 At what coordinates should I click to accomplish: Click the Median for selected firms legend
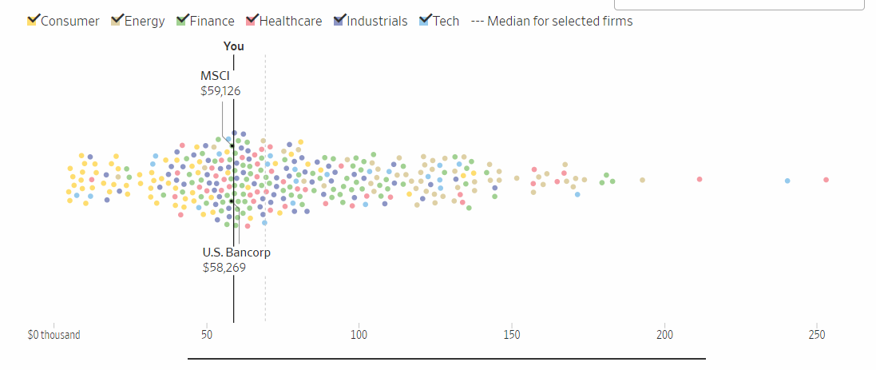click(553, 21)
